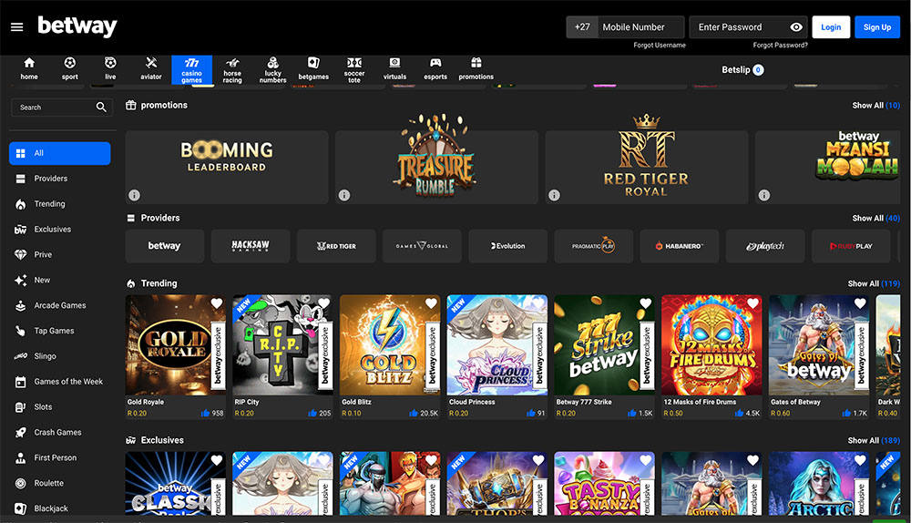Select All category in sidebar

[60, 153]
